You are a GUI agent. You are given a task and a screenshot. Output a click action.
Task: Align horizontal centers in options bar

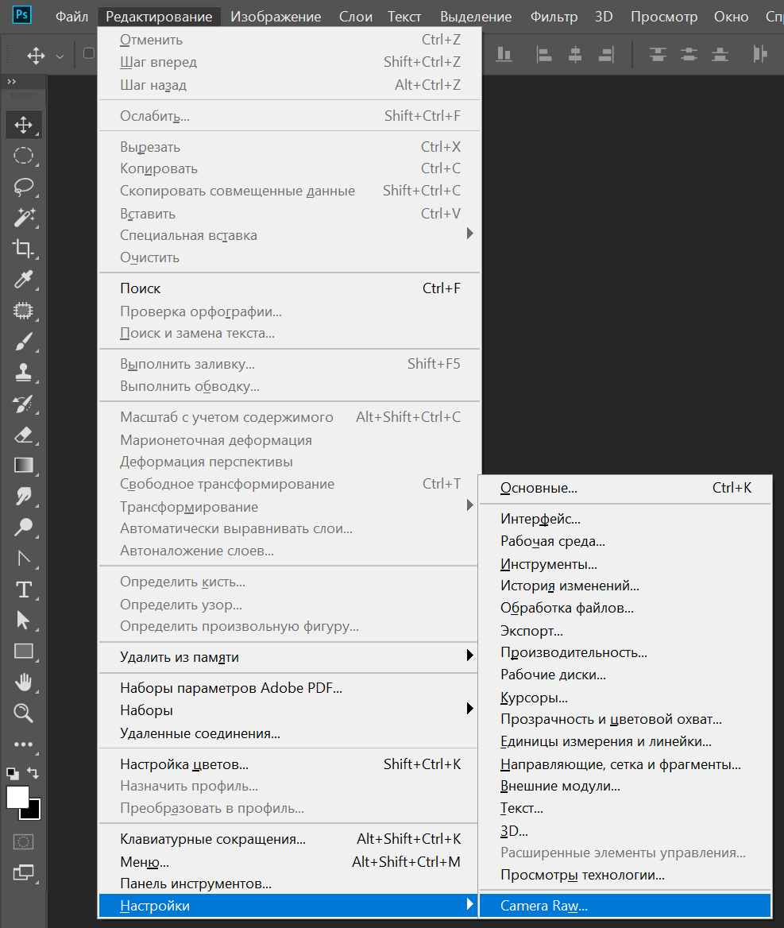tap(575, 55)
